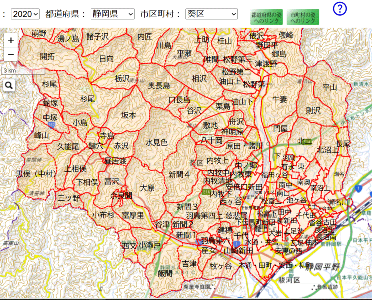Select the 則沢 district label

tap(313, 110)
